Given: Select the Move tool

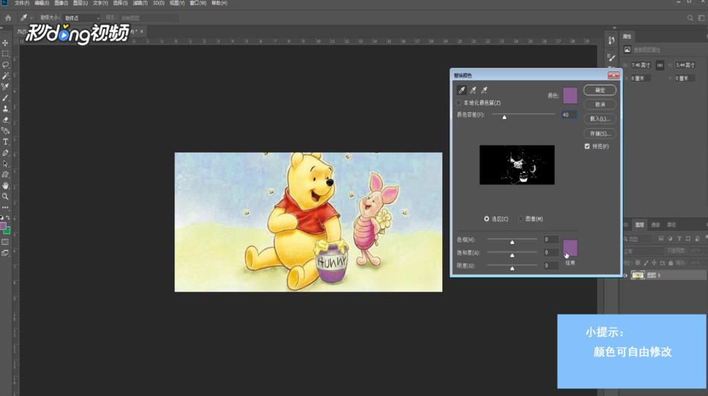Looking at the screenshot, I should [5, 43].
